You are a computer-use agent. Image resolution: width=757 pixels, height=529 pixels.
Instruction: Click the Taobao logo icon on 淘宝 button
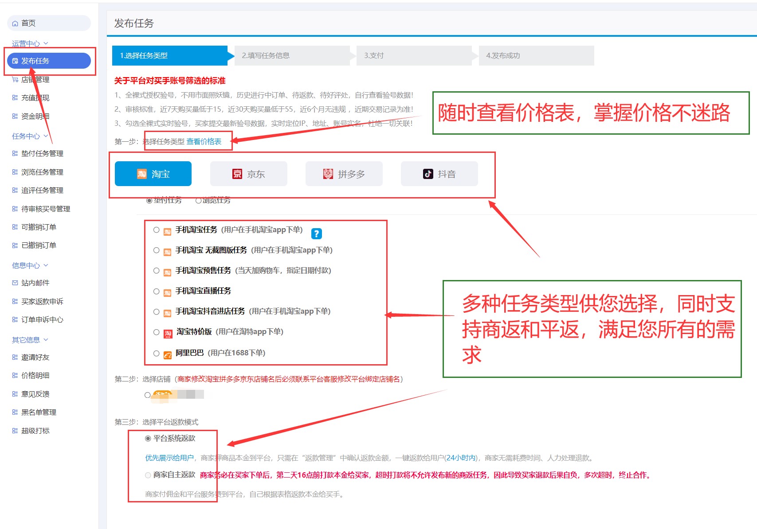142,174
